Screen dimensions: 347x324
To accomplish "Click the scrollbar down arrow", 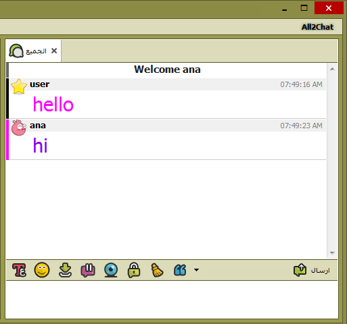I will (332, 253).
